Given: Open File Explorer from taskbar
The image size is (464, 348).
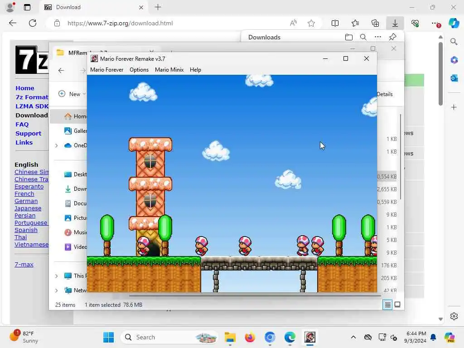Looking at the screenshot, I should coord(230,337).
